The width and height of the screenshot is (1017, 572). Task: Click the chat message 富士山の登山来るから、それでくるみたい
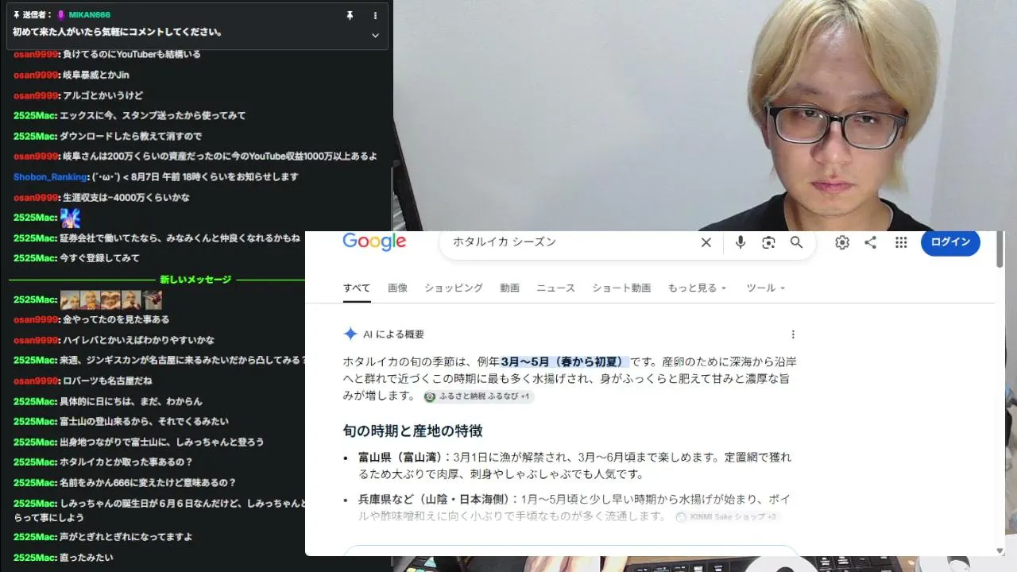pos(144,421)
